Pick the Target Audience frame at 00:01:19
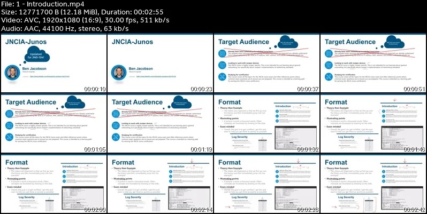This screenshot has height=214, width=427. point(160,123)
